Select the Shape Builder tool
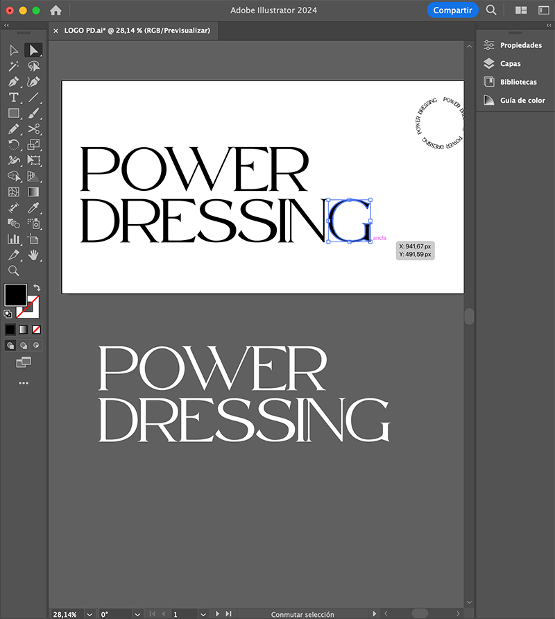 pyautogui.click(x=13, y=176)
